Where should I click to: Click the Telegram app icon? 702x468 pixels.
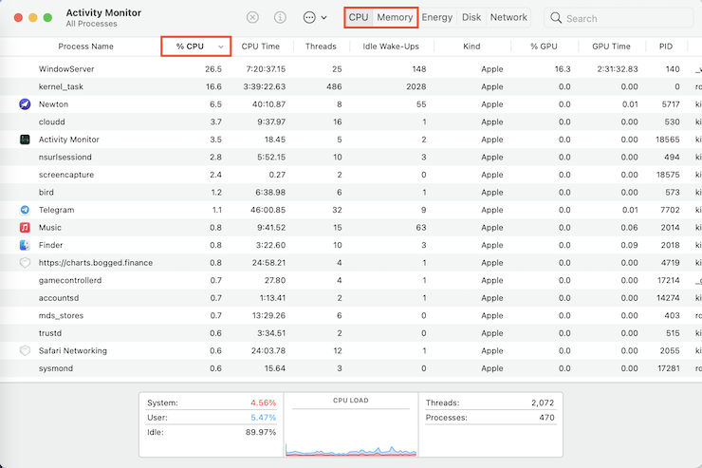point(25,210)
